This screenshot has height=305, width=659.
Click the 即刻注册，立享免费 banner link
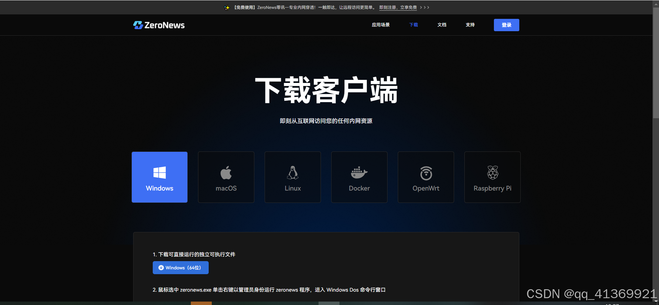(x=398, y=7)
